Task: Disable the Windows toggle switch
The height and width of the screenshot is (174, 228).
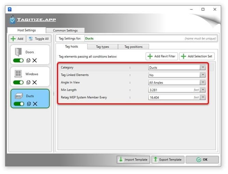Action: pos(18,83)
